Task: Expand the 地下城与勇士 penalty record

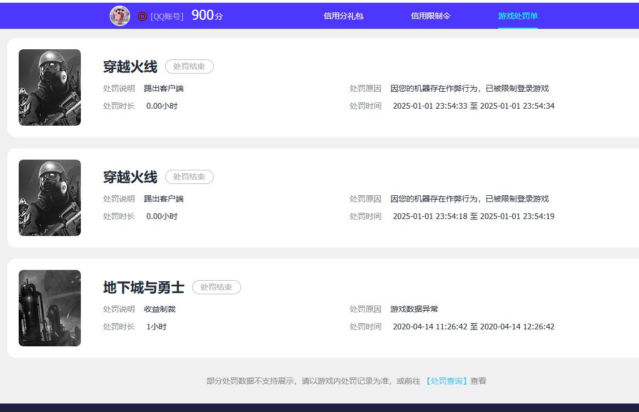Action: tap(319, 308)
